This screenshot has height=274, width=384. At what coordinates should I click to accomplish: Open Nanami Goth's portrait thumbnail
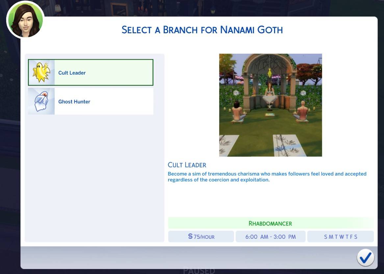(25, 20)
